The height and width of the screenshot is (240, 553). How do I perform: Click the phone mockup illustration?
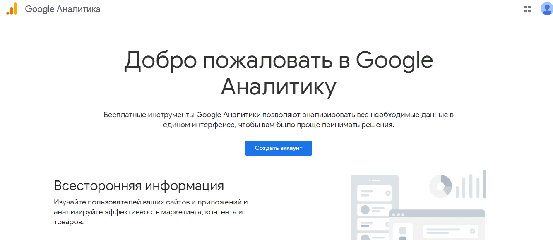click(x=374, y=207)
